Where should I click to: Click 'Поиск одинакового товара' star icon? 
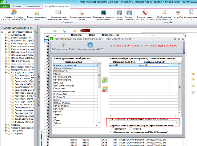37,13
